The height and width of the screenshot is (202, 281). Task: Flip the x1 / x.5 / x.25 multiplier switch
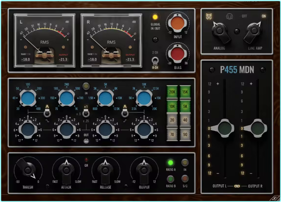(x=86, y=114)
